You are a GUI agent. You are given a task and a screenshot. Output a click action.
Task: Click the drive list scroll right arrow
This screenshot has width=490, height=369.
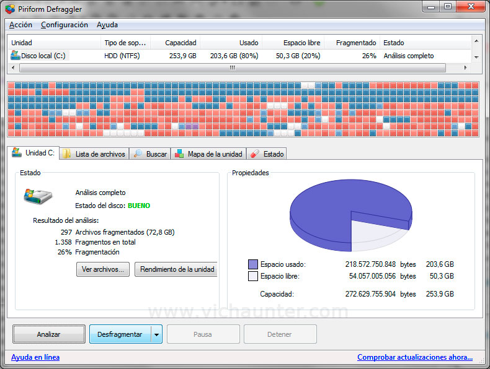click(465, 67)
